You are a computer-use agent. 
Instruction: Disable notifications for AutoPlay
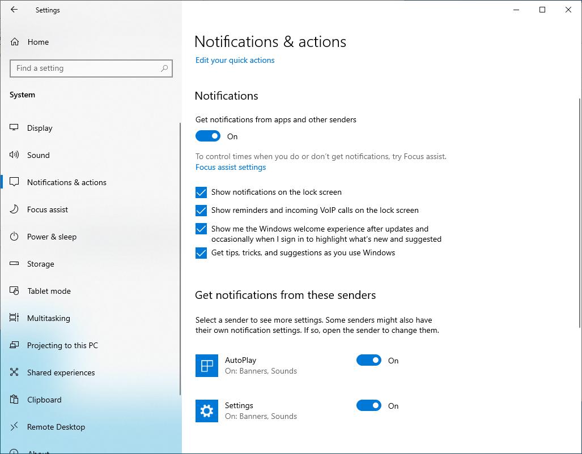click(x=368, y=360)
